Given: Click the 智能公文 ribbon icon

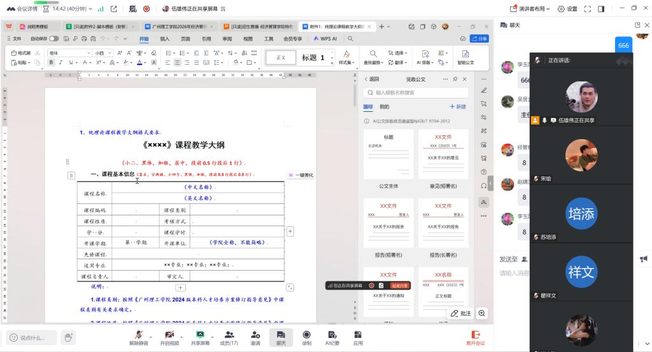Looking at the screenshot, I should pos(465,57).
